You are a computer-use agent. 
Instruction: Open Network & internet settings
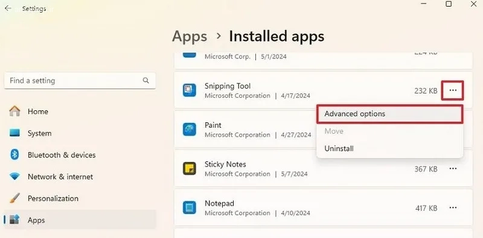[x=80, y=177]
